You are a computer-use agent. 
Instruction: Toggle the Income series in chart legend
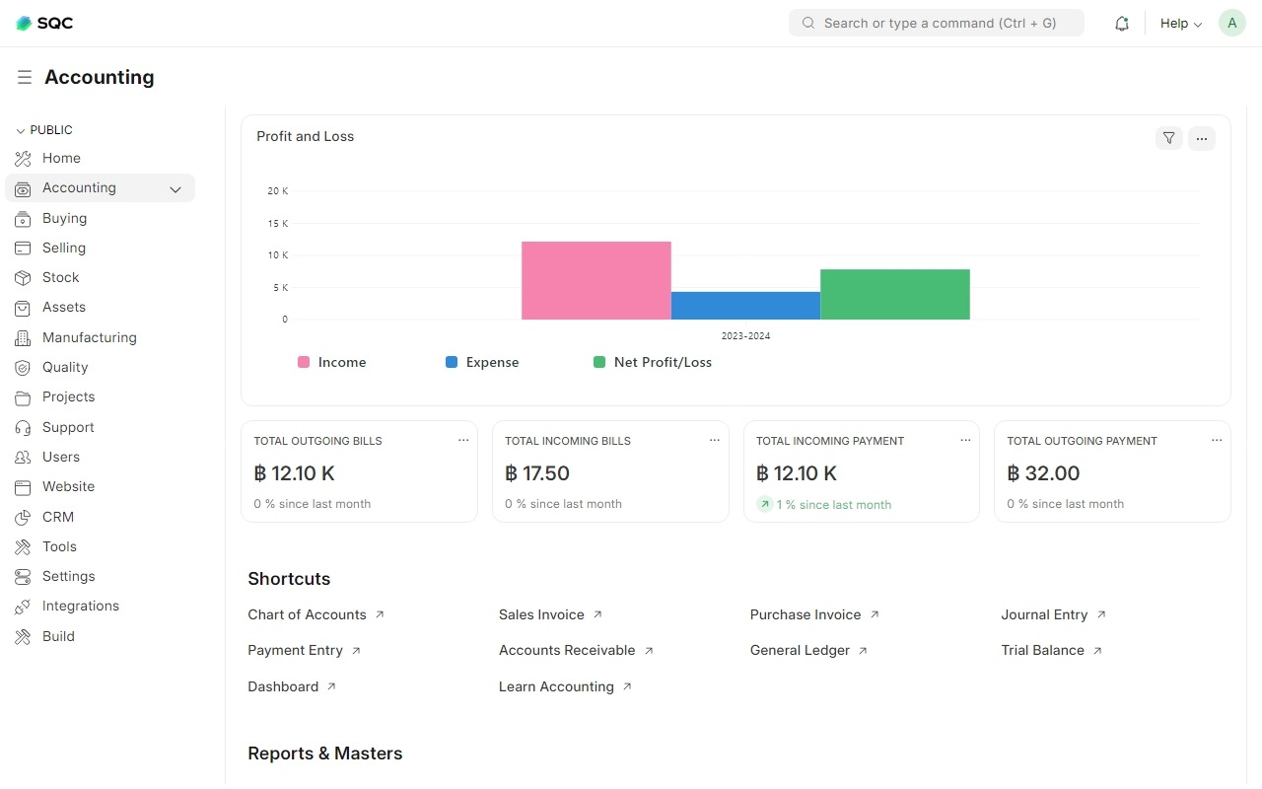point(332,362)
